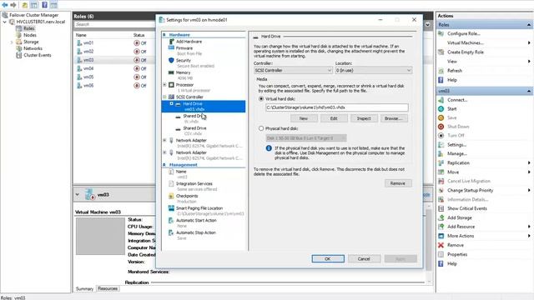
Task: Expand the Storage tree node
Action: pyautogui.click(x=12, y=42)
